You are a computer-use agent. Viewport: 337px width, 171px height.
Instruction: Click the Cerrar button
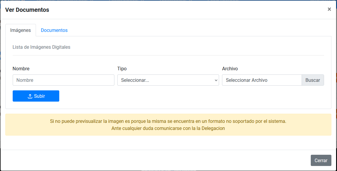click(321, 160)
